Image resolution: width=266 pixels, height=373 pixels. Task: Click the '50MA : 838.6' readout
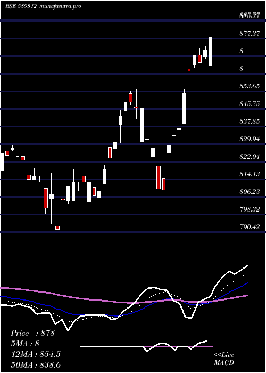click(x=36, y=364)
